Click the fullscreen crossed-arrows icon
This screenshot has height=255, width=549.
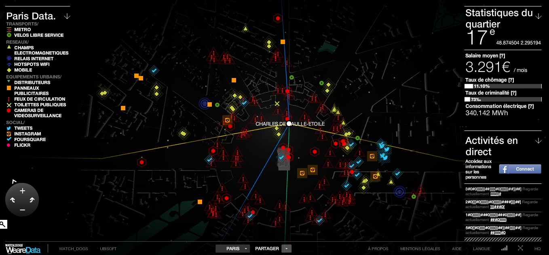520,249
